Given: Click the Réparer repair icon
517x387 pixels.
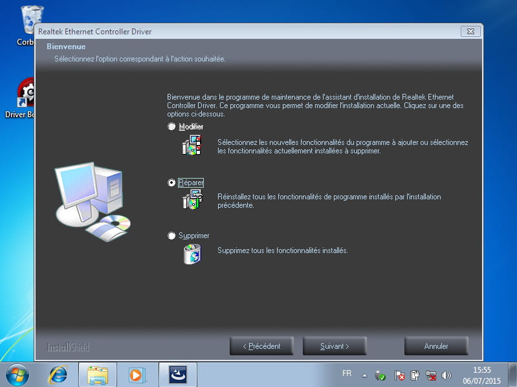Looking at the screenshot, I should pyautogui.click(x=193, y=199).
